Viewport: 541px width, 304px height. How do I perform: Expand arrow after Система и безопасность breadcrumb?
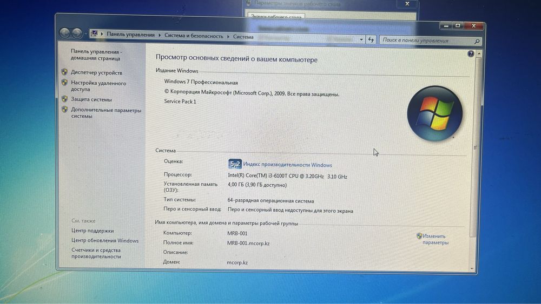228,37
